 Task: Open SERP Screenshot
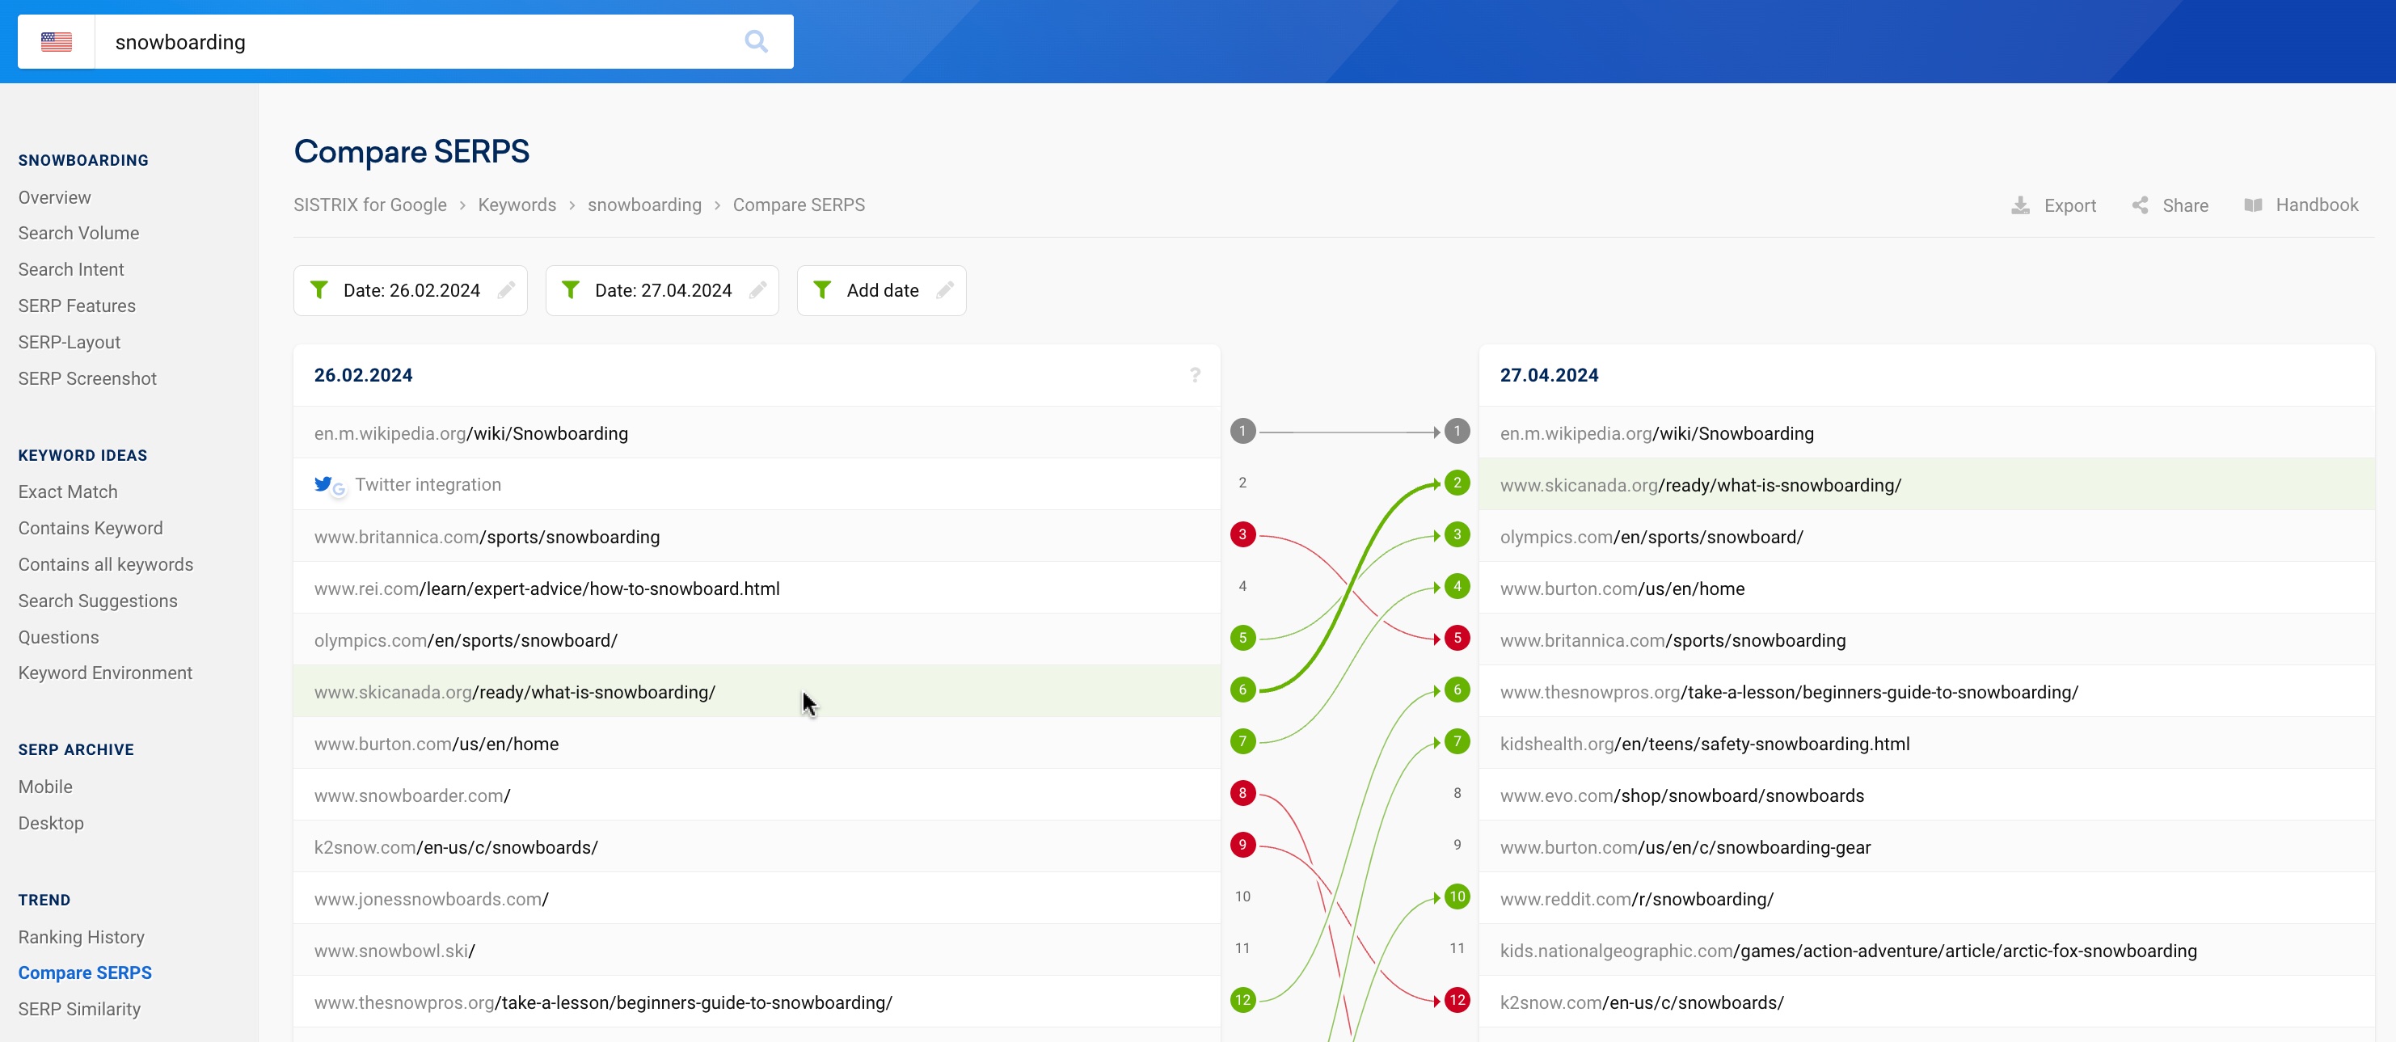point(87,378)
